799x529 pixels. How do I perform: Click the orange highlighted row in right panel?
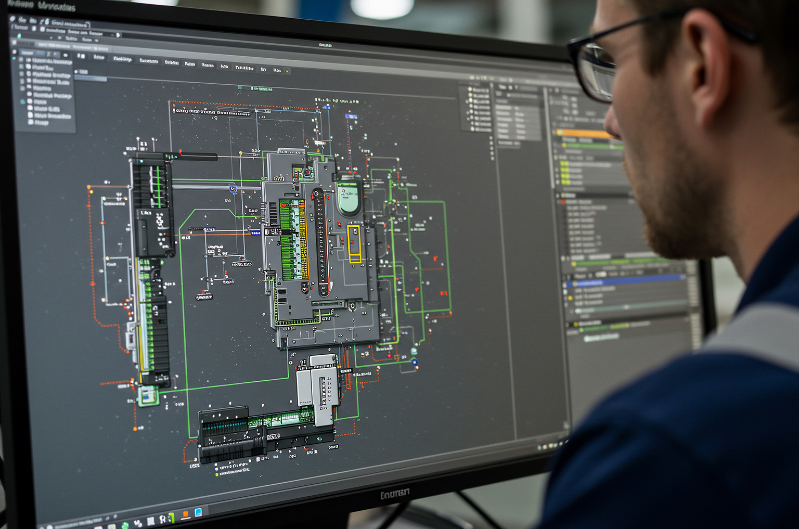(585, 133)
